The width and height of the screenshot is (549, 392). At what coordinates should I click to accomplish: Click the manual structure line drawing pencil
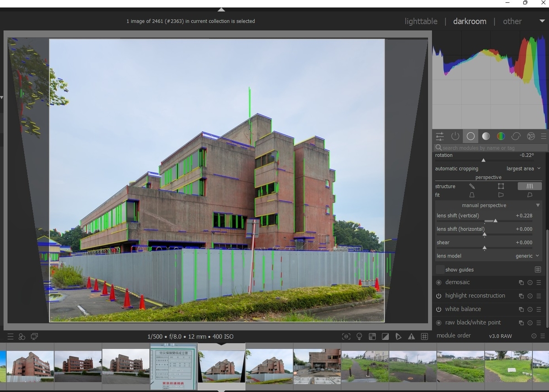(x=472, y=186)
